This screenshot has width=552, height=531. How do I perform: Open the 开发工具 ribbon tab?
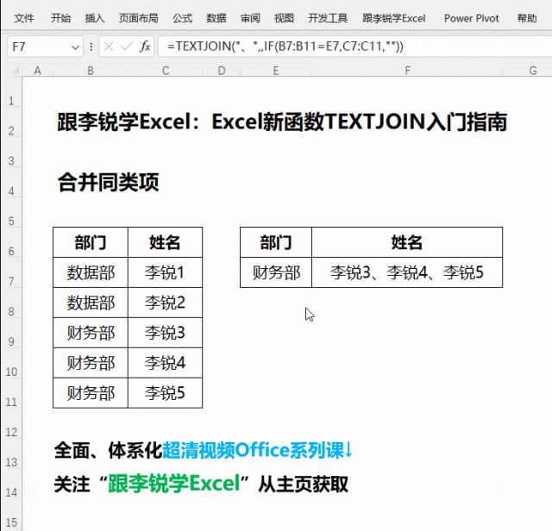click(328, 18)
